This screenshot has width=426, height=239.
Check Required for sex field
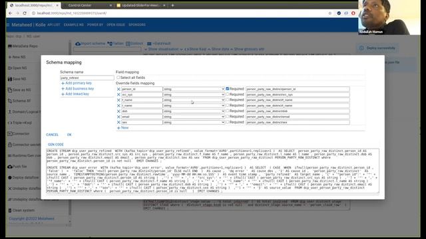(x=228, y=122)
